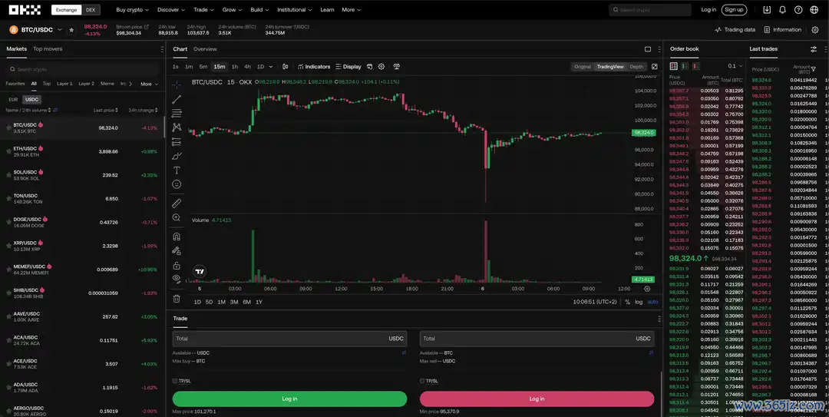Tick the sell side TP/SL checkbox
829x417 pixels.
click(422, 381)
